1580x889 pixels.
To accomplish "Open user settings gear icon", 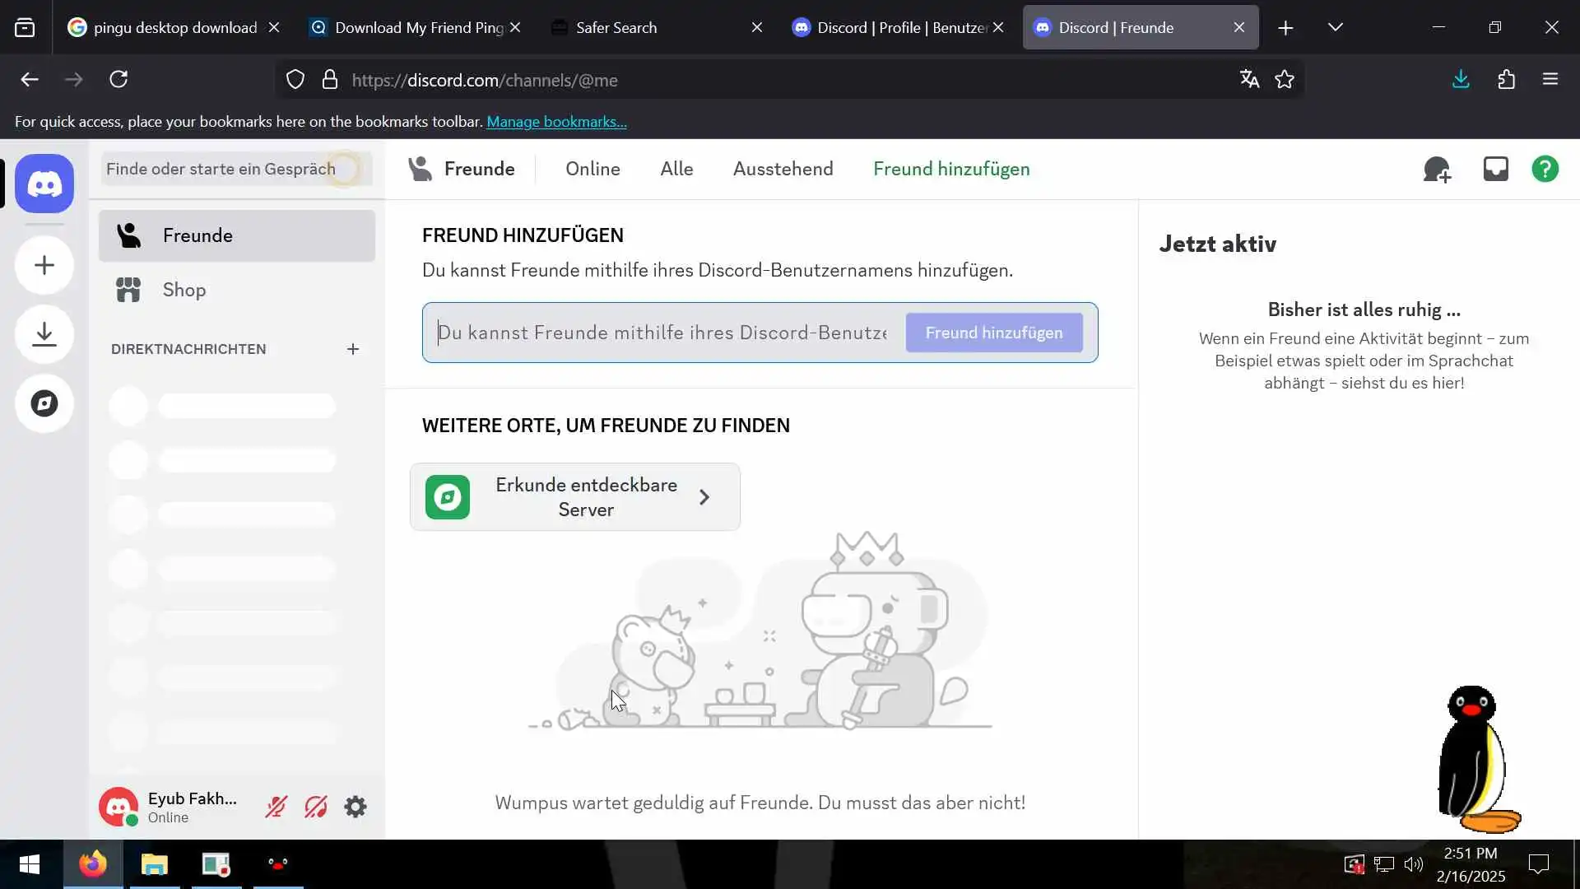I will tap(355, 807).
